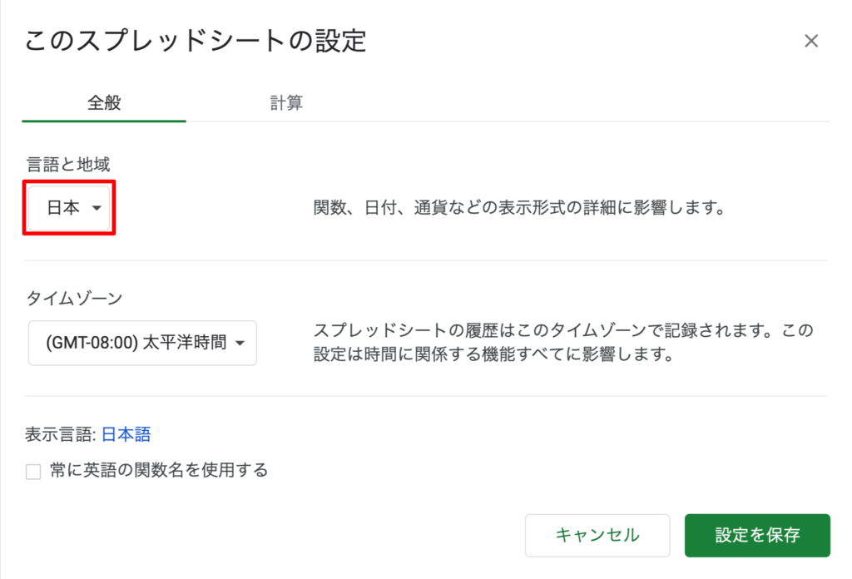Enable the 常に英語の関数名を使用する checkbox
Screen dimensions: 852x579
(x=33, y=473)
